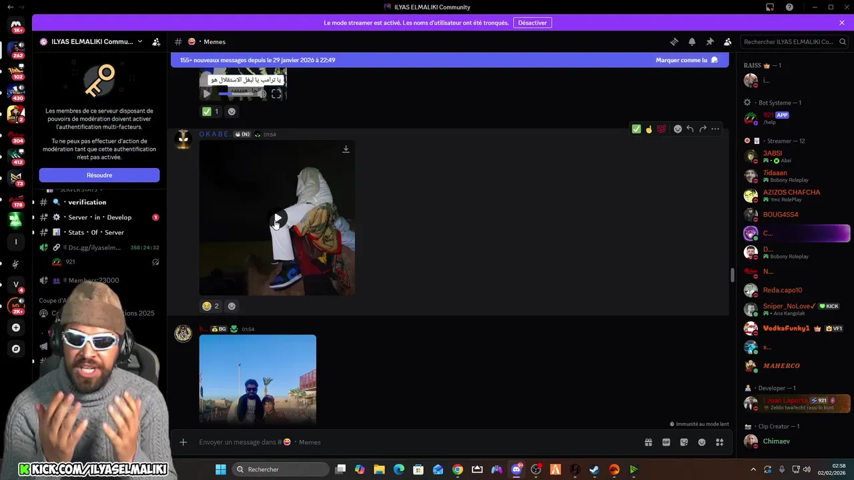Reply to the OKABE message
The height and width of the screenshot is (480, 854).
click(690, 129)
